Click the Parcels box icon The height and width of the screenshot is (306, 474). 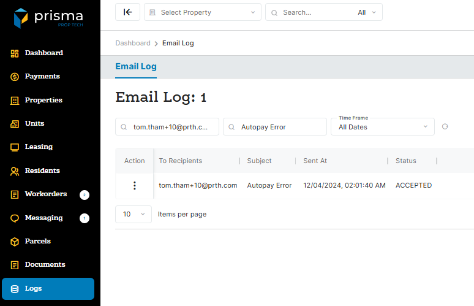15,242
